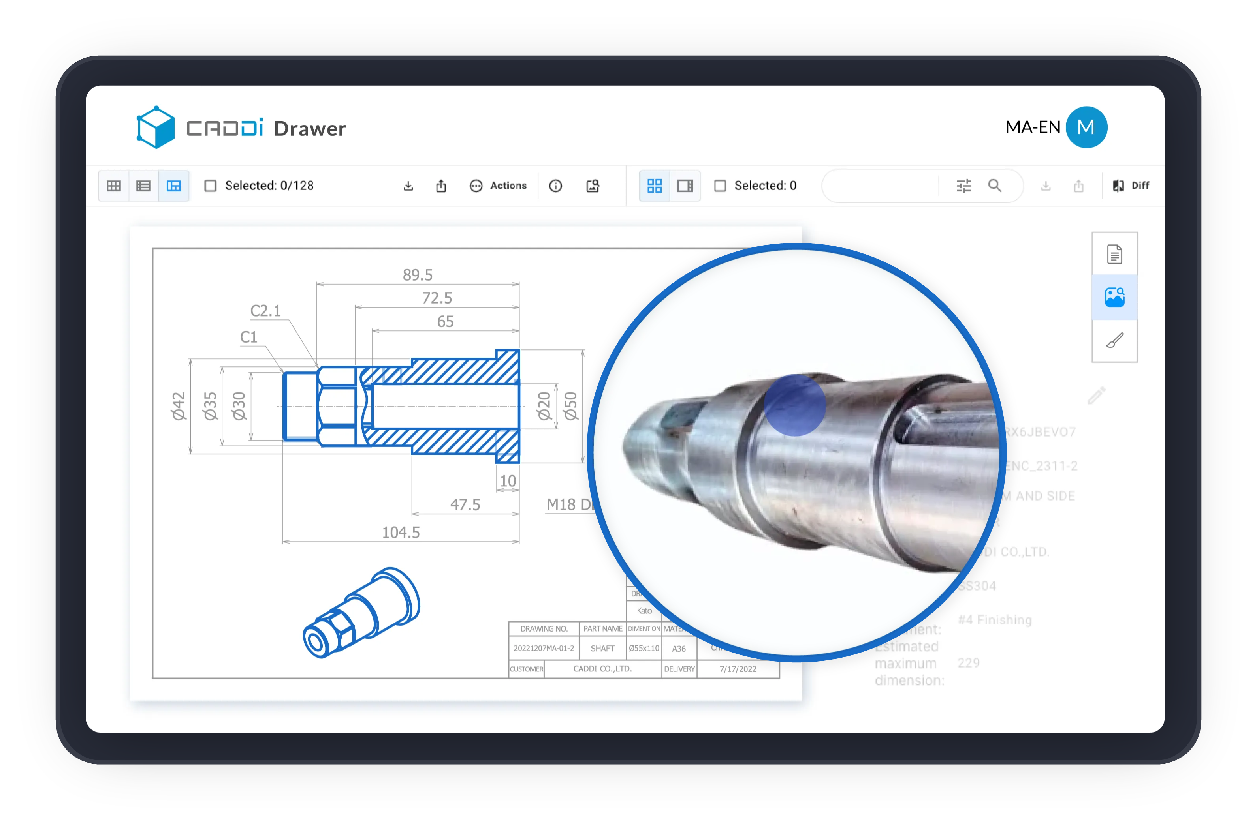Image resolution: width=1257 pixels, height=825 pixels.
Task: Switch to grid table view icon
Action: coord(113,186)
